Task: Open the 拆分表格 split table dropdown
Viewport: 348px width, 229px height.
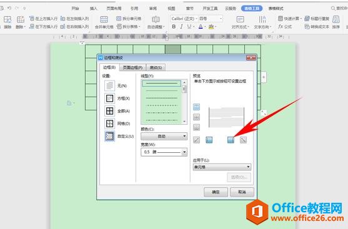Action: pyautogui.click(x=129, y=27)
